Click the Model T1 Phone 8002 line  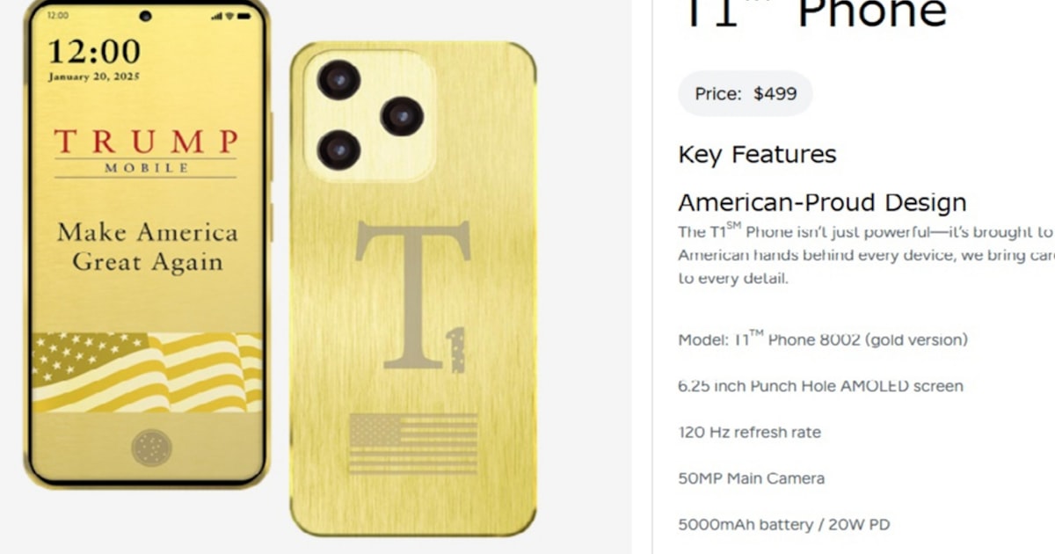point(822,339)
